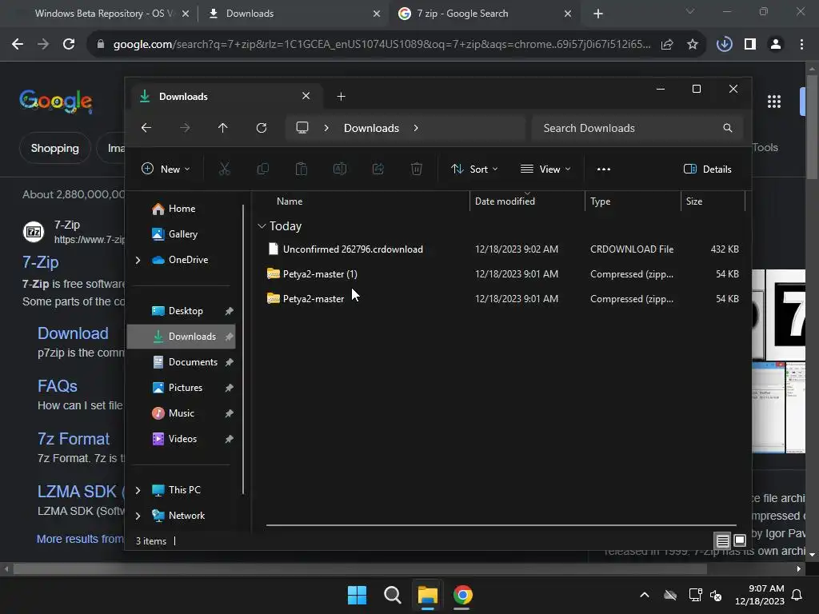The image size is (819, 614).
Task: Click chevron before Downloads in address bar
Action: click(x=326, y=128)
